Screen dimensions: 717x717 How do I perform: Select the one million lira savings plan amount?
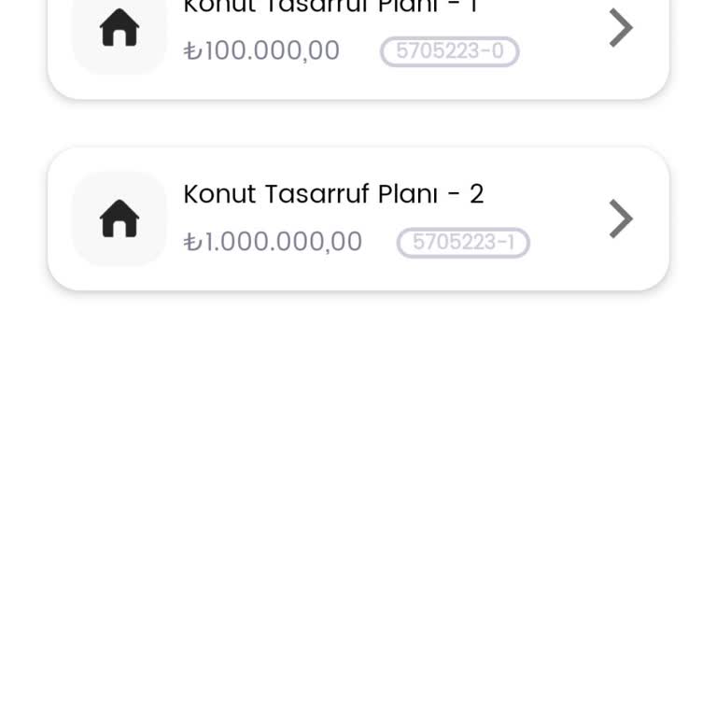(273, 242)
